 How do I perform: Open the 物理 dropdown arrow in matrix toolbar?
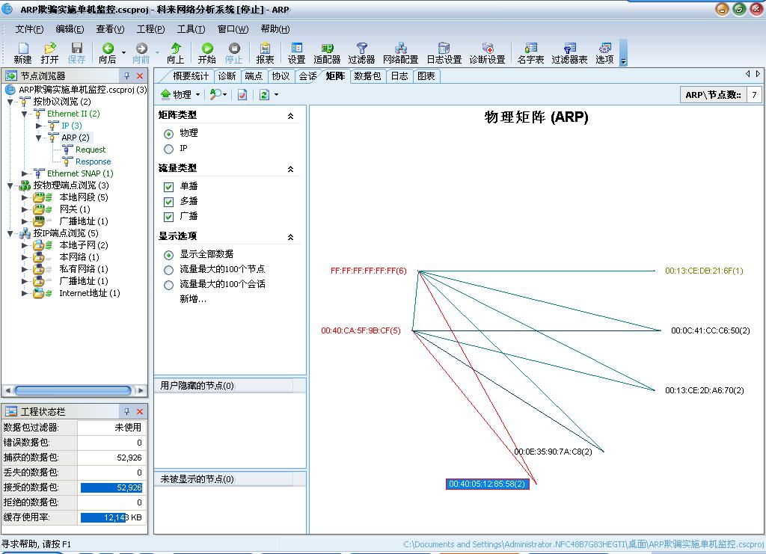tap(197, 95)
